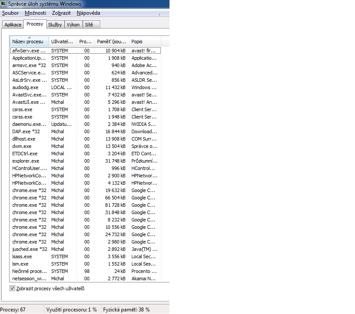Image resolution: width=355 pixels, height=314 pixels.
Task: Select the dwm.exe process
Action: pos(85,146)
